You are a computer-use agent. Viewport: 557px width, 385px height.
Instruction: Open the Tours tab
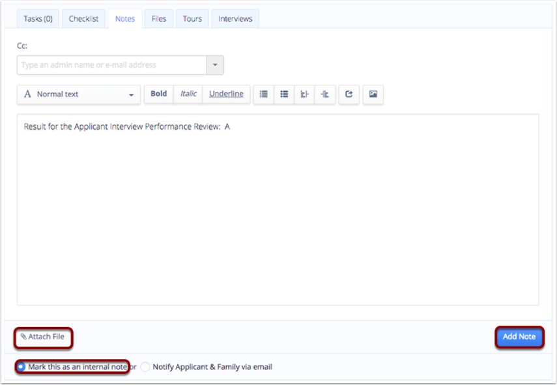pyautogui.click(x=192, y=19)
